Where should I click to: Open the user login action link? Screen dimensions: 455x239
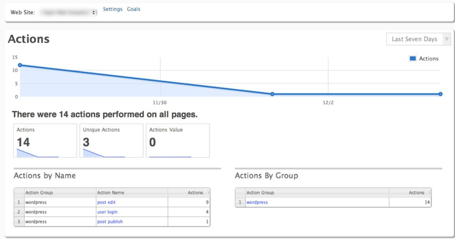(107, 212)
